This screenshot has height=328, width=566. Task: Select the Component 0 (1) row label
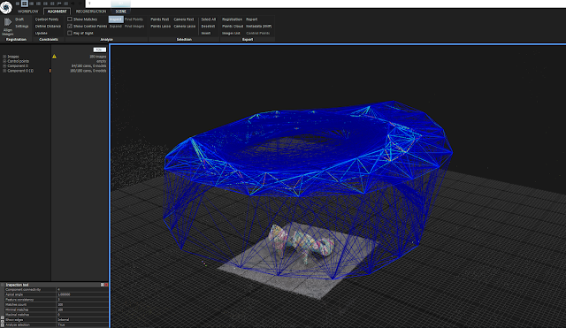pyautogui.click(x=20, y=71)
